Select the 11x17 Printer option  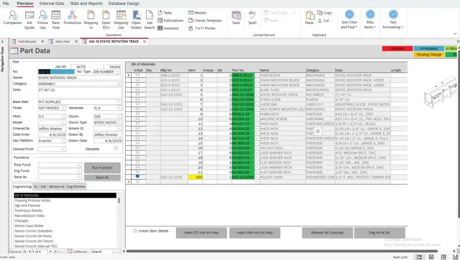pyautogui.click(x=202, y=28)
